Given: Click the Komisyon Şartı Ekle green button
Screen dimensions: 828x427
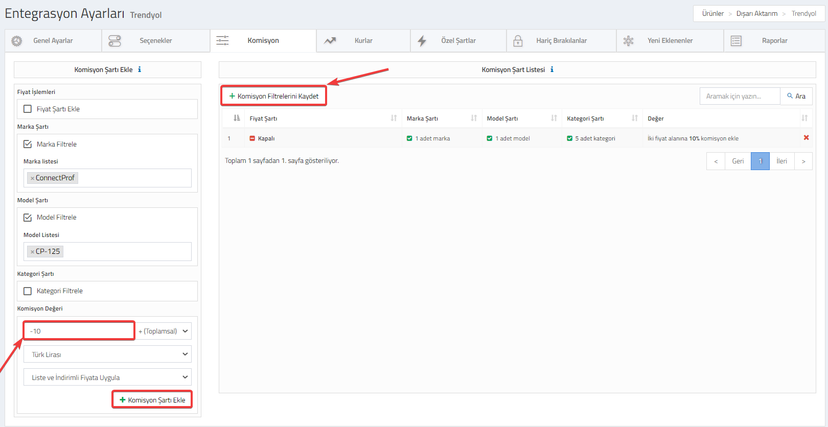Looking at the screenshot, I should click(x=152, y=399).
